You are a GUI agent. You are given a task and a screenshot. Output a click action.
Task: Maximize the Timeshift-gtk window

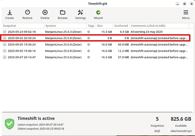(184, 4)
